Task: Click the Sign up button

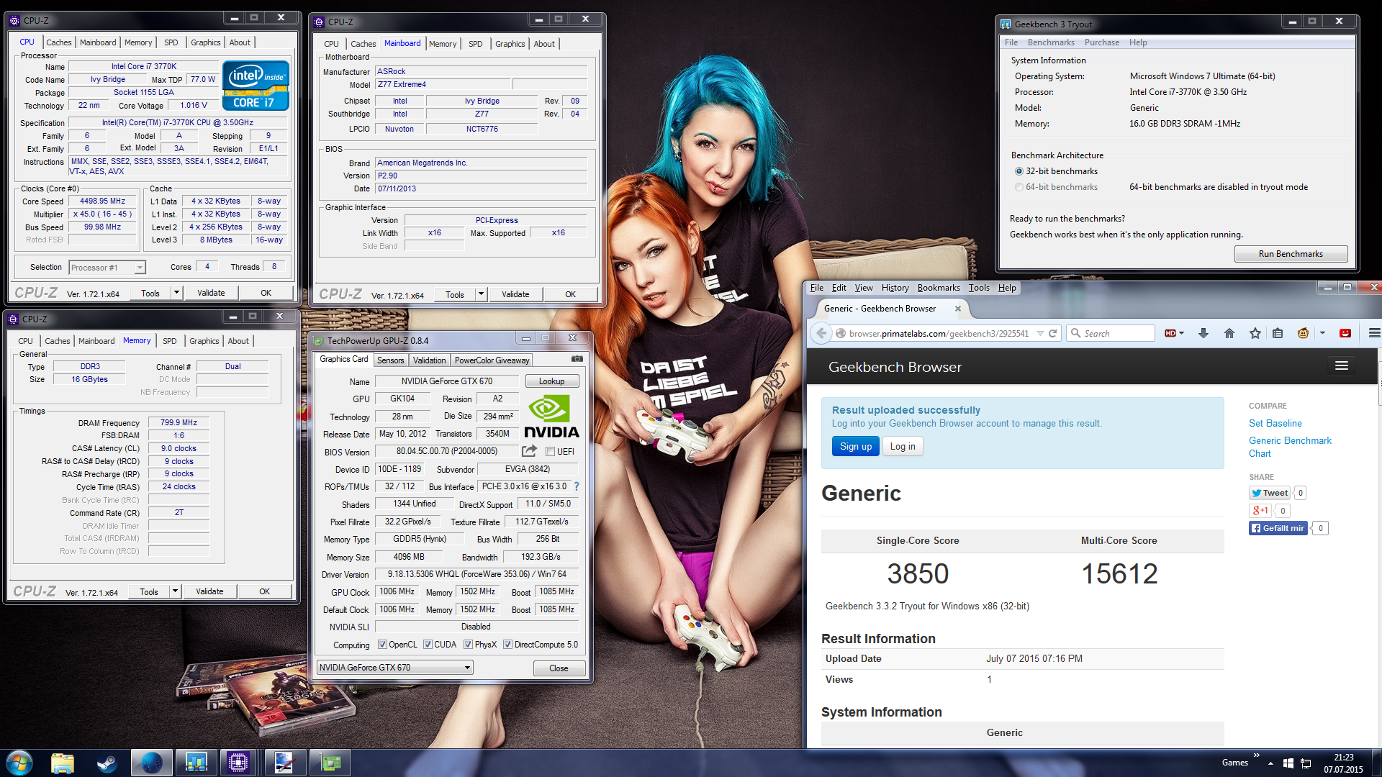Action: [x=856, y=446]
